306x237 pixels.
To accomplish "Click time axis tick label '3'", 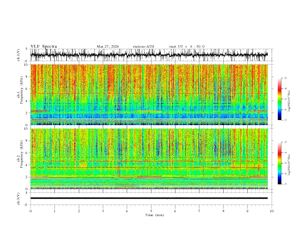I will tap(103, 211).
